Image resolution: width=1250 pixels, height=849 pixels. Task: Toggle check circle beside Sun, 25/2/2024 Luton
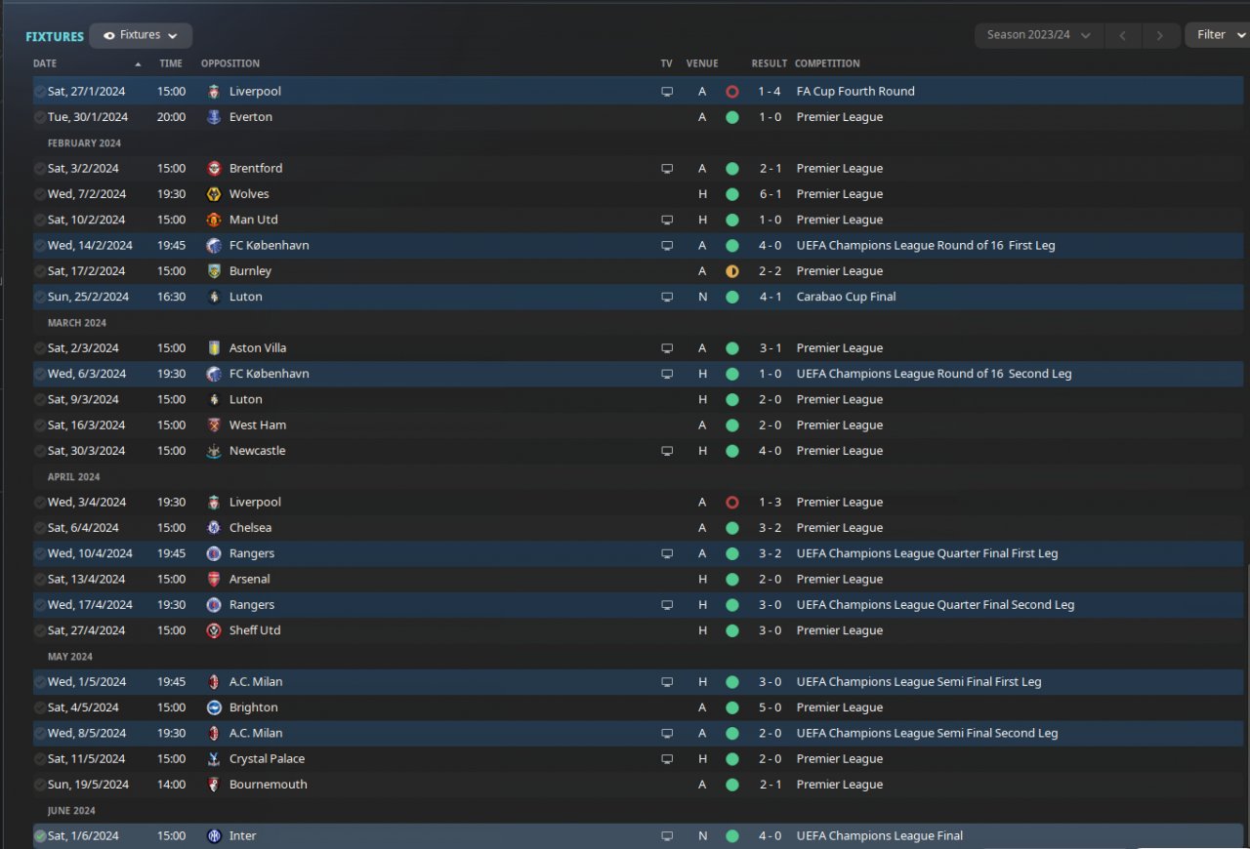40,297
